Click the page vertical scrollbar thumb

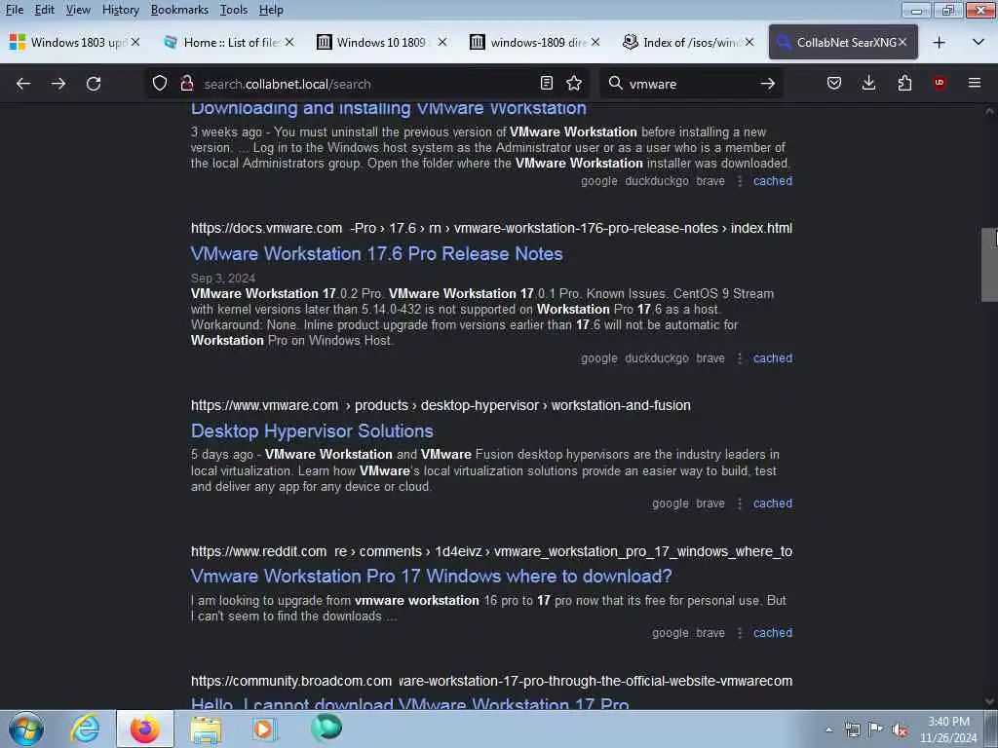[x=989, y=264]
